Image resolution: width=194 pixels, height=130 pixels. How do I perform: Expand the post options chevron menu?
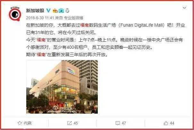pyautogui.click(x=184, y=8)
